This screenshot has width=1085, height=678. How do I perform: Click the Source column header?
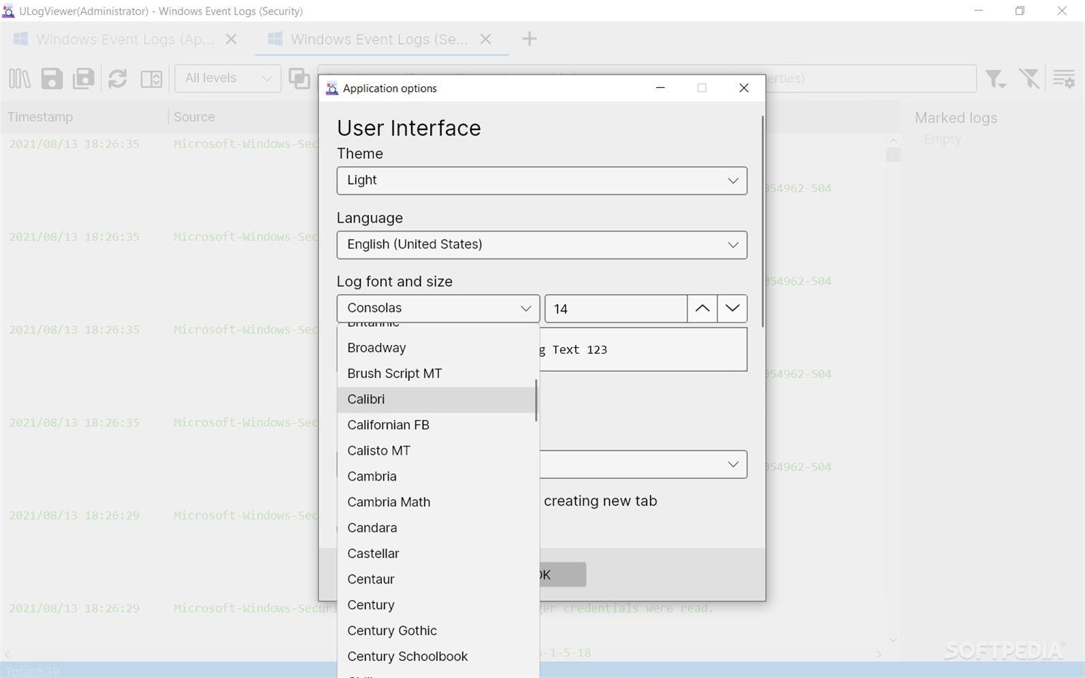[194, 117]
